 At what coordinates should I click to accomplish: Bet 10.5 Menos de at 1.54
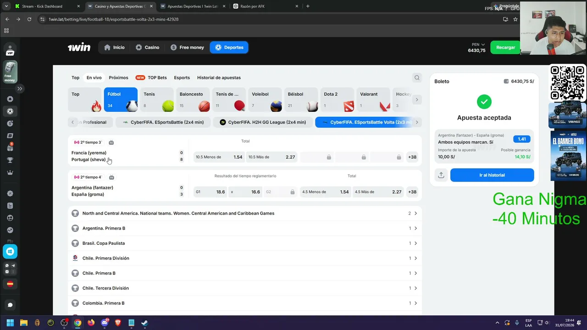[219, 157]
